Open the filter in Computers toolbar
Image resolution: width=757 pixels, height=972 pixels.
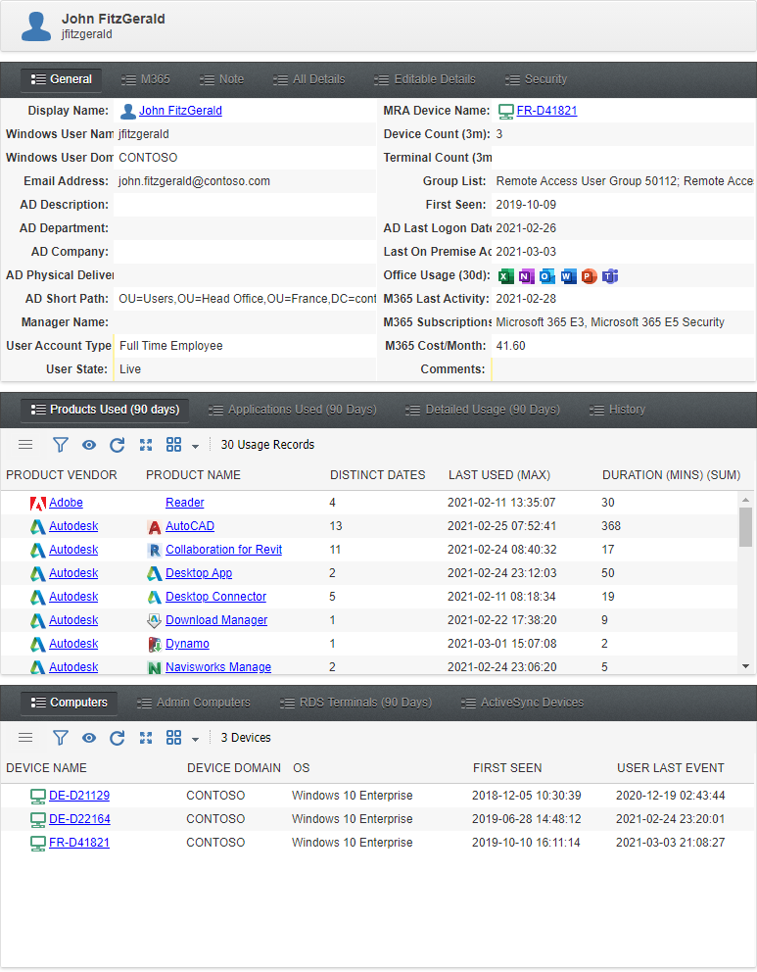60,738
